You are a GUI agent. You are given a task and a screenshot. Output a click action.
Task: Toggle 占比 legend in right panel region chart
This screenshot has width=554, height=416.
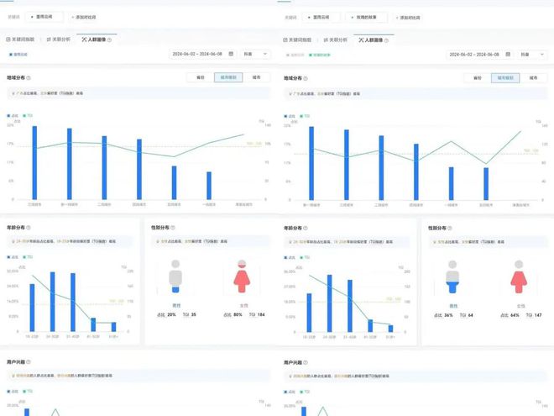[290, 116]
